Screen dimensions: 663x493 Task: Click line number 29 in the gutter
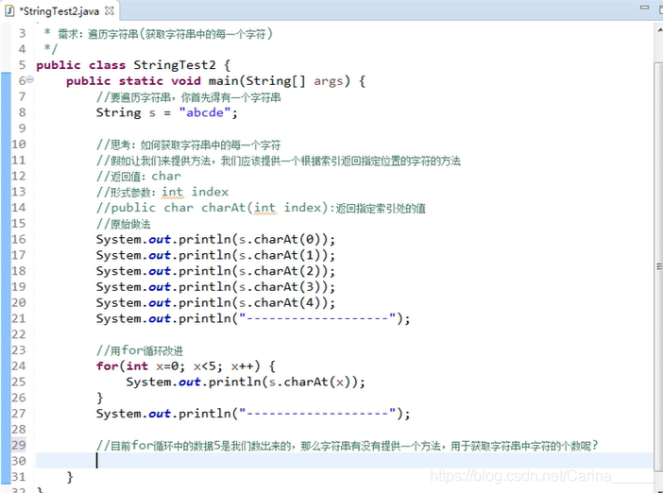click(18, 445)
